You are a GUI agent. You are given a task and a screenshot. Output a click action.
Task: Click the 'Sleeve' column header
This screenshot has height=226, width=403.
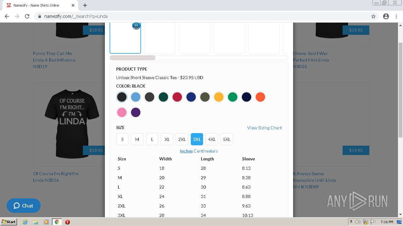click(248, 159)
